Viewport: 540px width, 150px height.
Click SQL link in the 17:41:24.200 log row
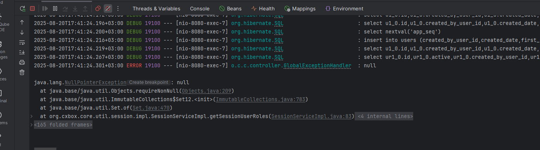pos(279,32)
